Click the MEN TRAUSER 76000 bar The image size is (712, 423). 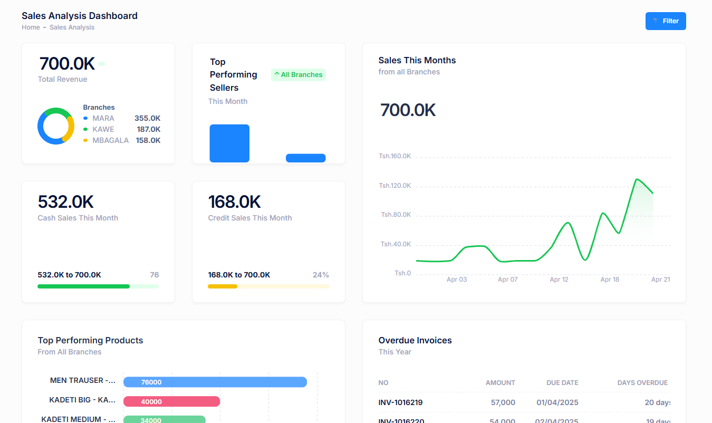(215, 382)
